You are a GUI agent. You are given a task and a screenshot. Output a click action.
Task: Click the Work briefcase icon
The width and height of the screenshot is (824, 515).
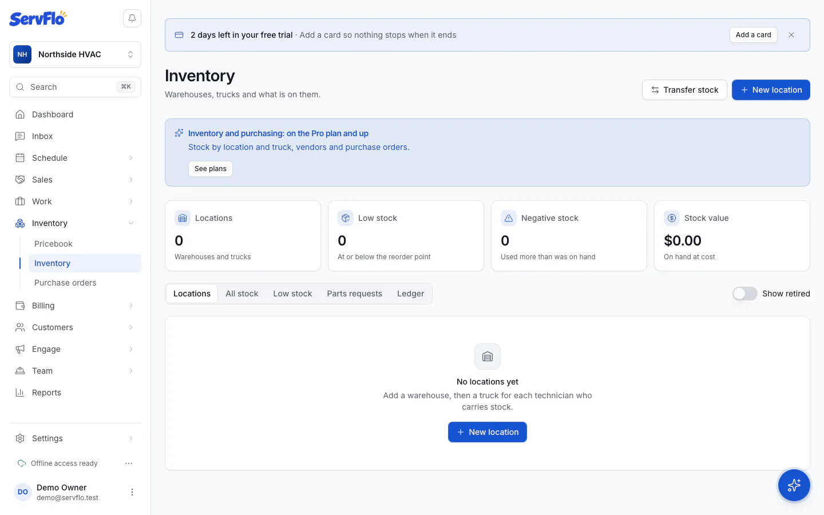[x=20, y=201]
